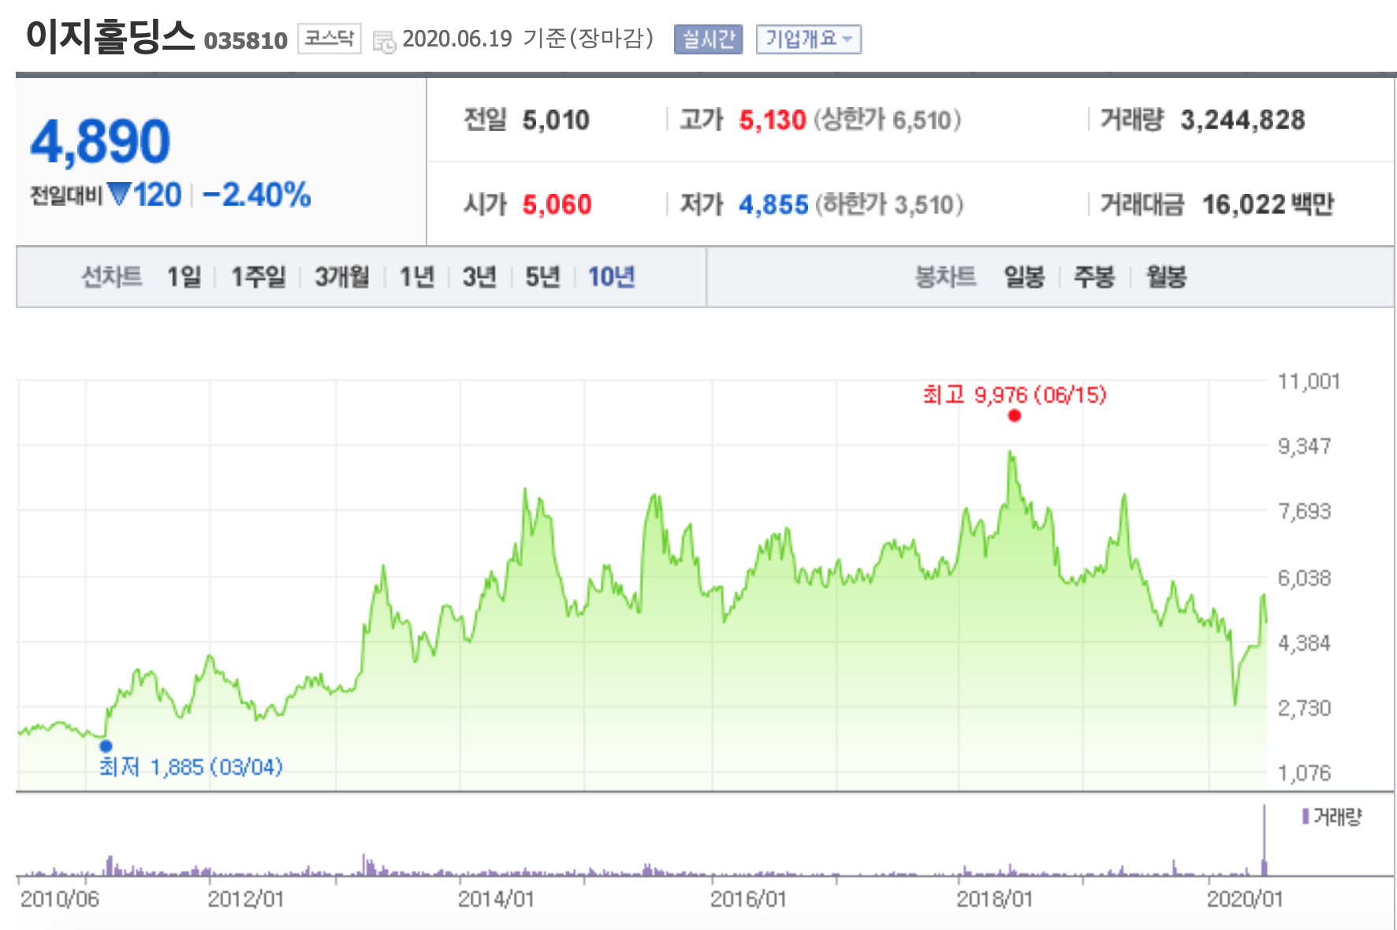The image size is (1397, 930).
Task: Open the 기업개요 dropdown
Action: pos(809,39)
